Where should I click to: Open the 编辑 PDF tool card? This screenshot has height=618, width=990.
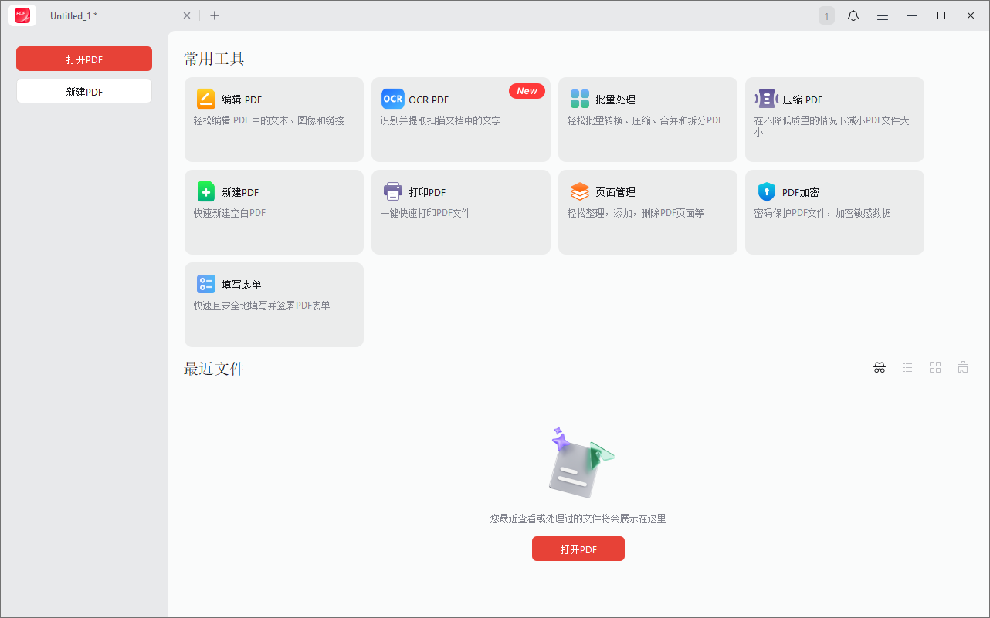click(274, 120)
